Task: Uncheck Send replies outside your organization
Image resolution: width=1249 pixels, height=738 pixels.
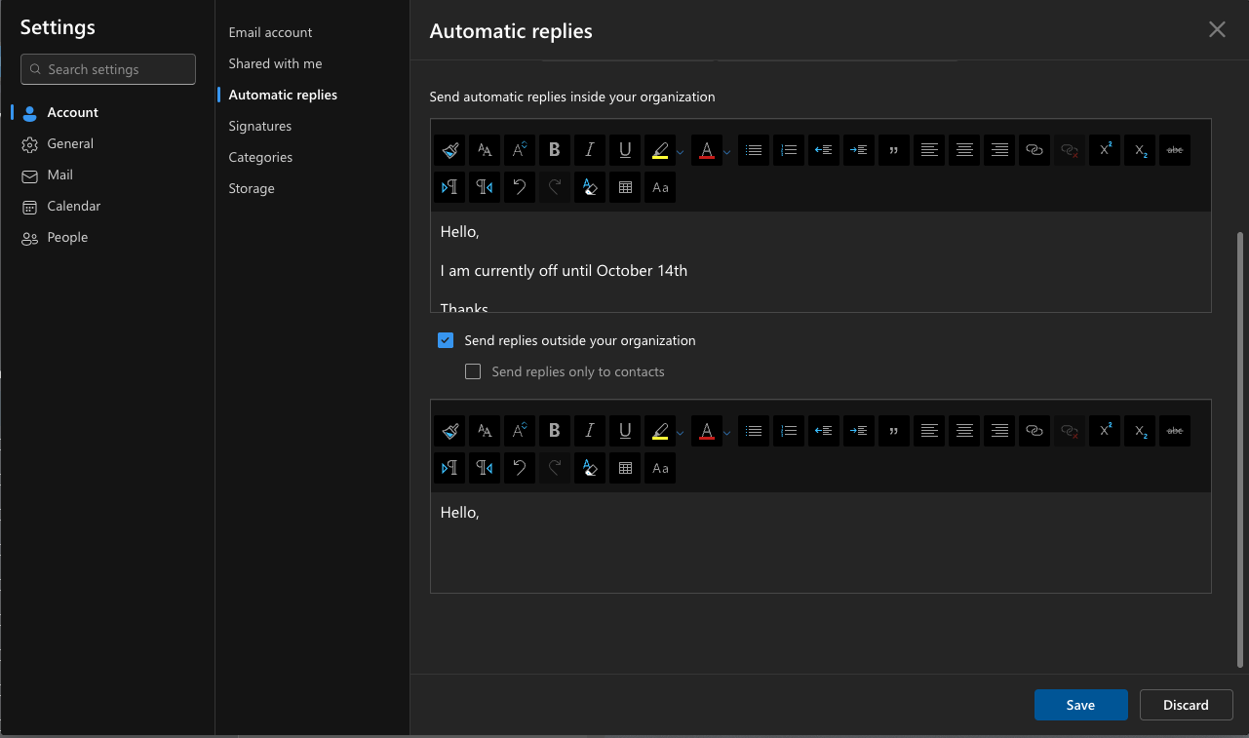Action: point(446,340)
